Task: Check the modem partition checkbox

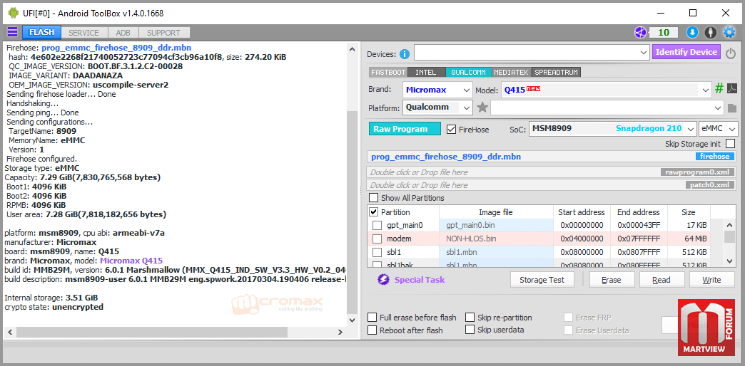Action: [x=377, y=239]
